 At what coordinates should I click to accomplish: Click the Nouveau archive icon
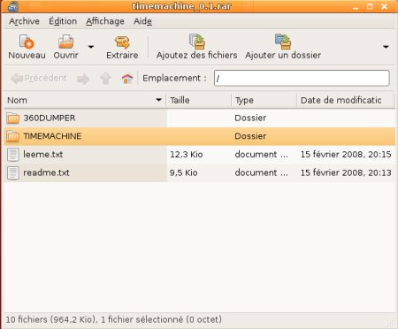coord(27,42)
